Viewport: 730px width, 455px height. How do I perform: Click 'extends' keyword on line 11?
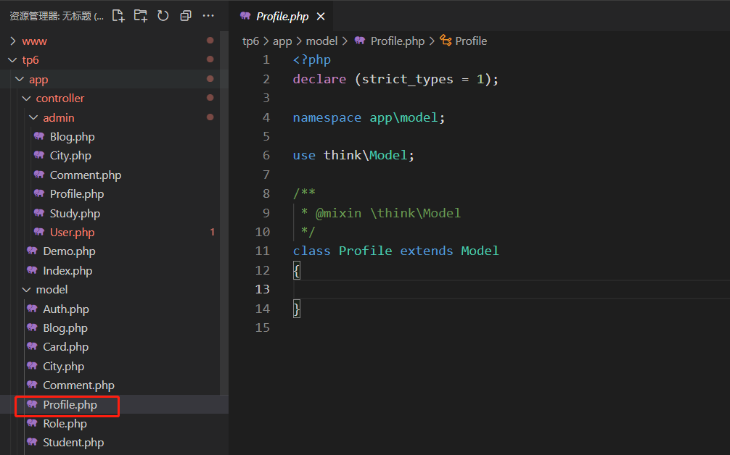(x=426, y=251)
